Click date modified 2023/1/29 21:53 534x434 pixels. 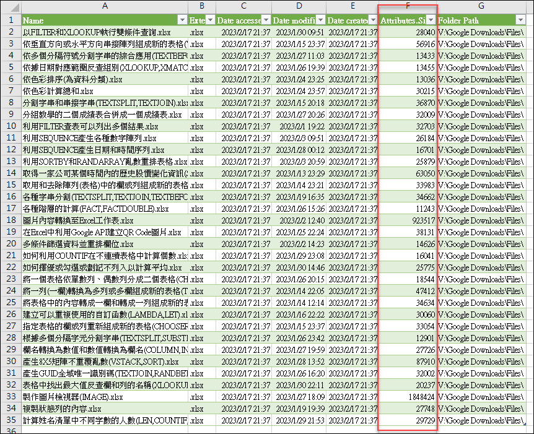tap(300, 420)
